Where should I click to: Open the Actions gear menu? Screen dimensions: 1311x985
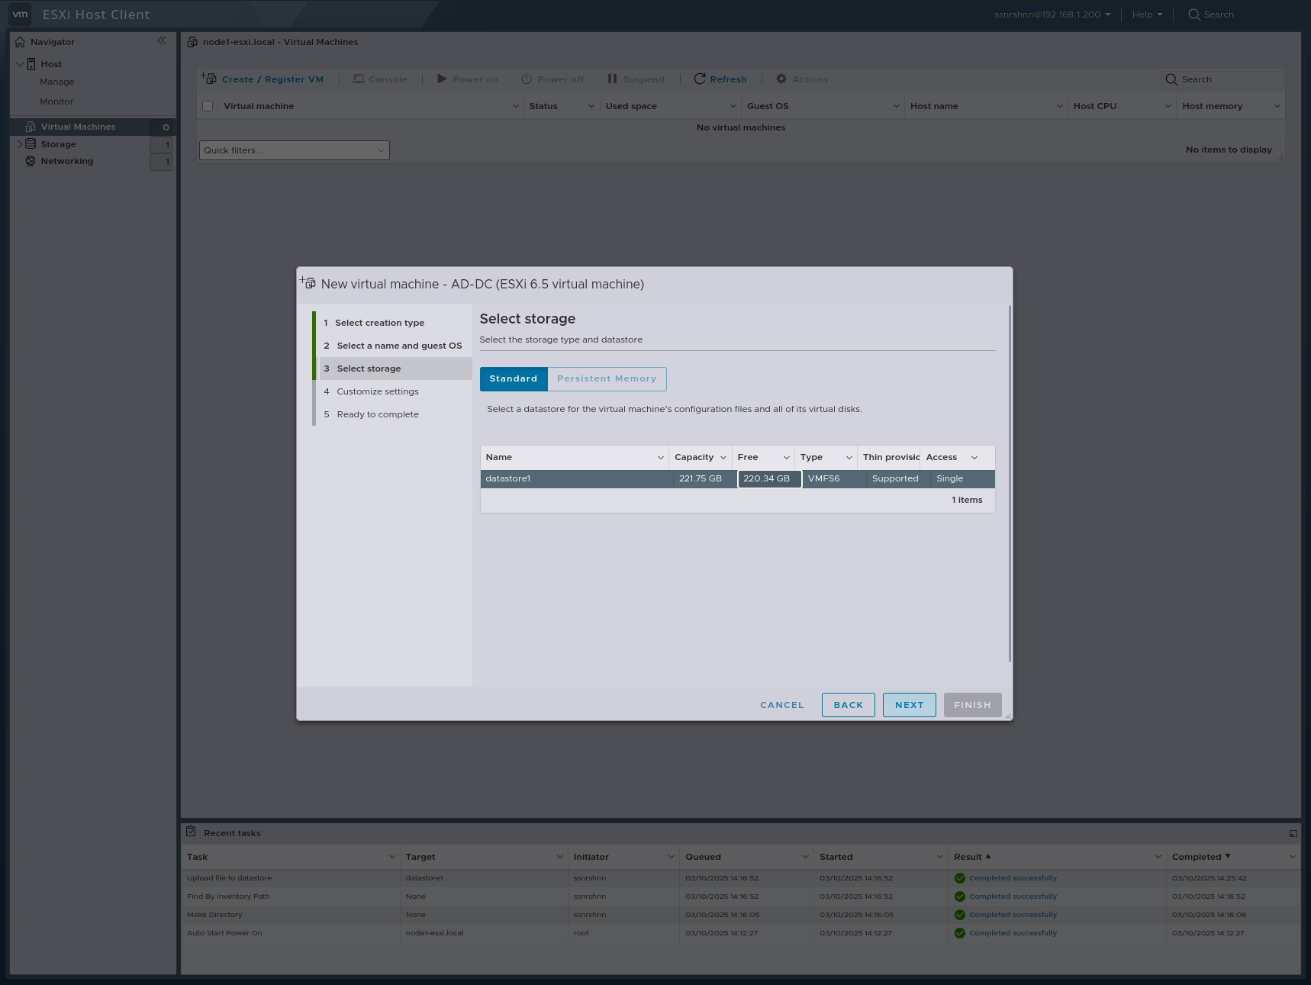click(x=801, y=79)
